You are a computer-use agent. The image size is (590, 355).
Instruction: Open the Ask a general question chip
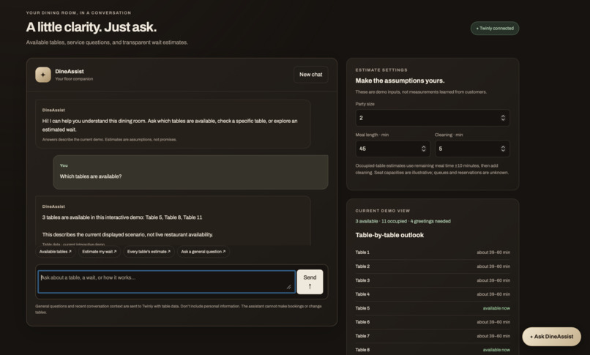pos(203,252)
